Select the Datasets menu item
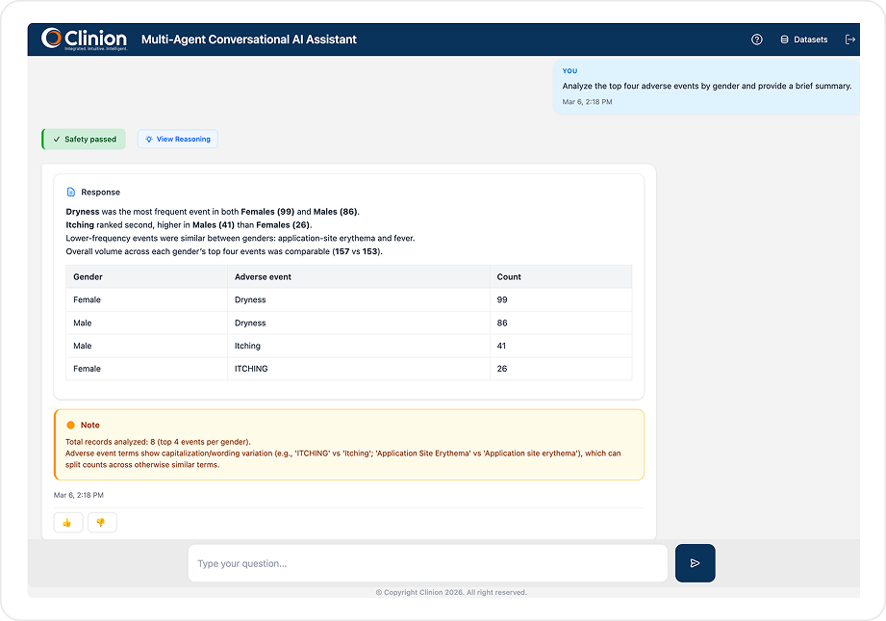 click(804, 39)
